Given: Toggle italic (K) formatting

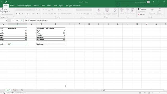Looking at the screenshot, I should click(x=20, y=14).
